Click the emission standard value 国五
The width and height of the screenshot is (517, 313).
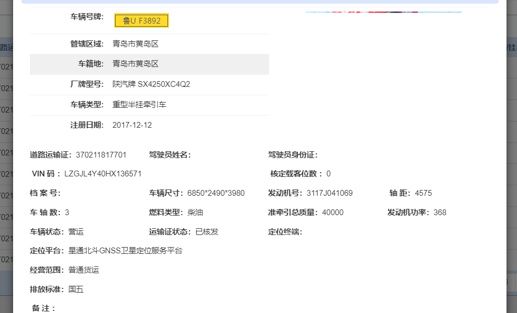click(76, 289)
